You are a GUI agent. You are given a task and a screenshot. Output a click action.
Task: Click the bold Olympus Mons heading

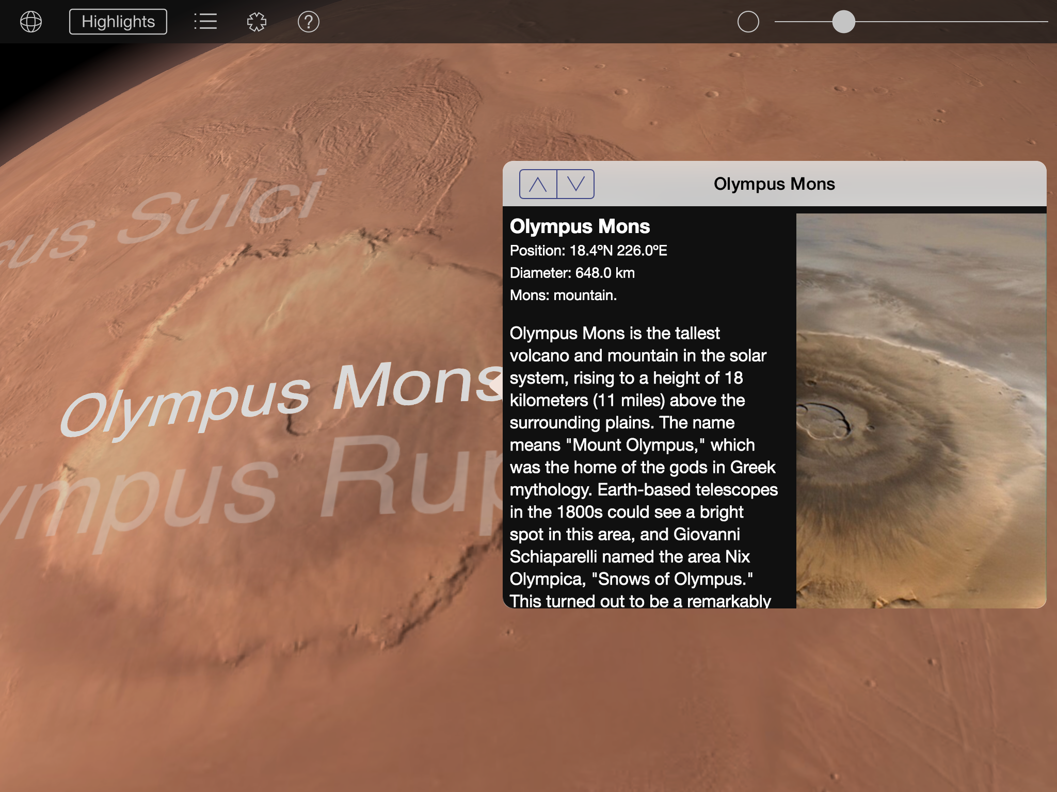(x=580, y=226)
